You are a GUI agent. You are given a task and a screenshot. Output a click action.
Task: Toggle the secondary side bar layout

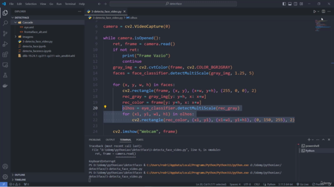pyautogui.click(x=295, y=4)
